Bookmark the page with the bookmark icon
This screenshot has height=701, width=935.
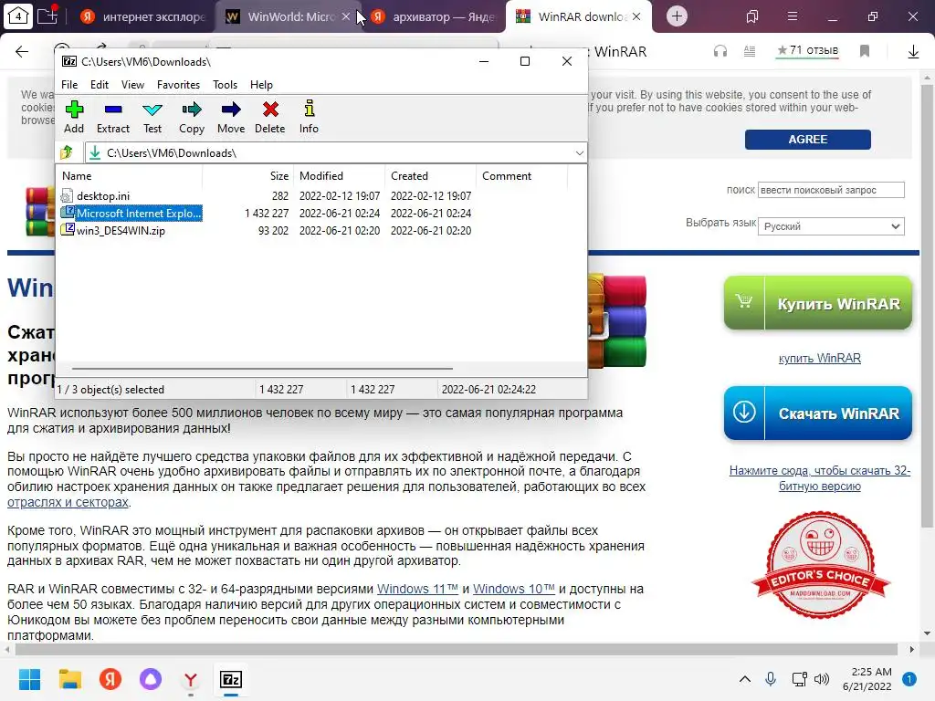click(x=865, y=51)
